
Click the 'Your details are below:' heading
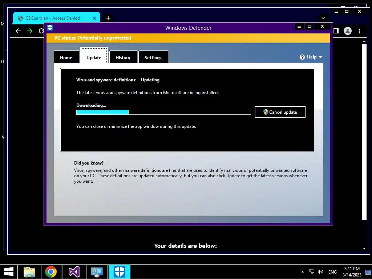tap(186, 246)
